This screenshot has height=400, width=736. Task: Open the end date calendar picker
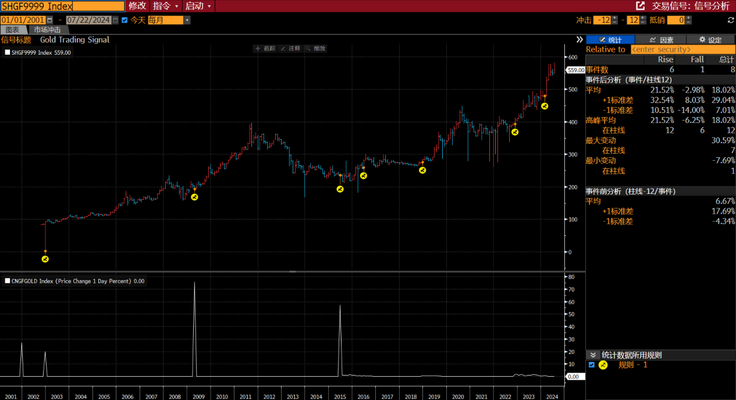[x=115, y=20]
